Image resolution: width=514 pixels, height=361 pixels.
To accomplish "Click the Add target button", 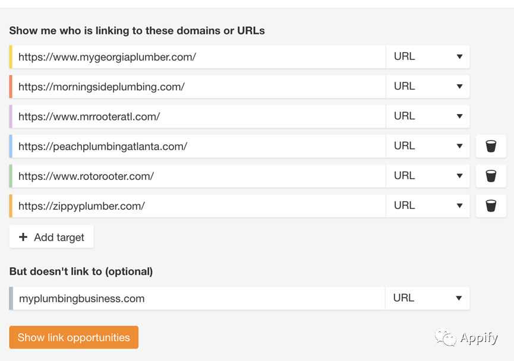I will tap(52, 236).
